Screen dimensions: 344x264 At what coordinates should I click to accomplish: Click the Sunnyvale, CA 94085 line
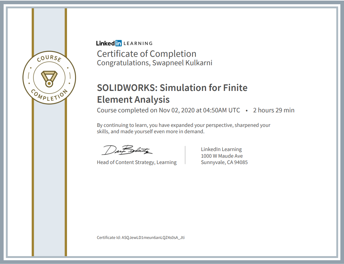[x=224, y=162]
